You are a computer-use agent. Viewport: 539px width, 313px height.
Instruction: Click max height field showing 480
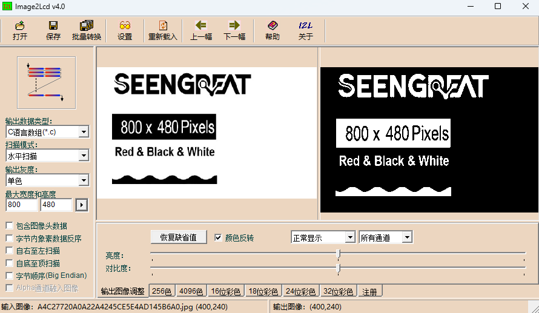(56, 205)
